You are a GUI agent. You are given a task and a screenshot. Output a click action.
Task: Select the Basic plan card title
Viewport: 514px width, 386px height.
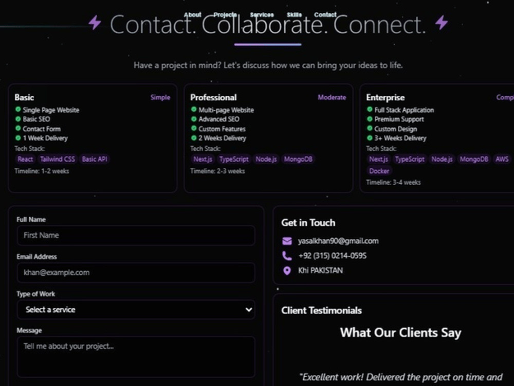point(24,97)
